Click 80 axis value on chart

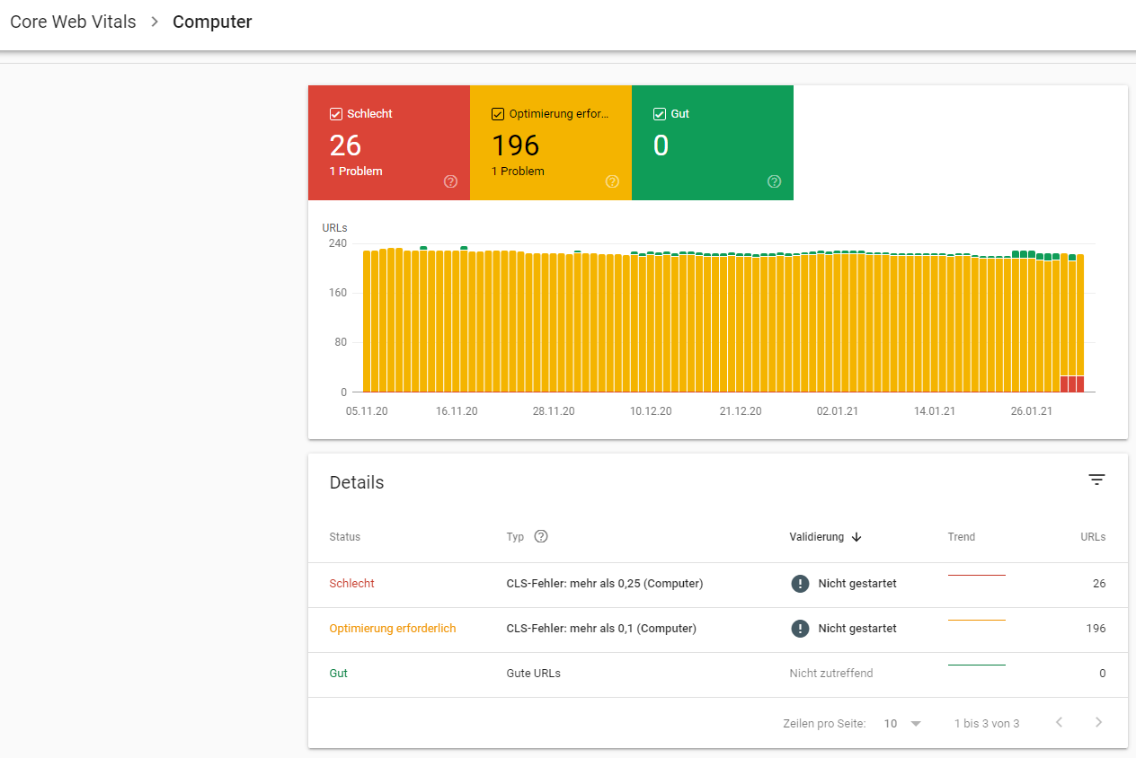point(341,342)
